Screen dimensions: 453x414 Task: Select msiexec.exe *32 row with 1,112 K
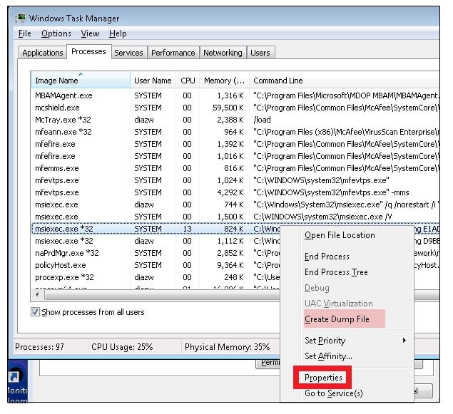point(156,241)
